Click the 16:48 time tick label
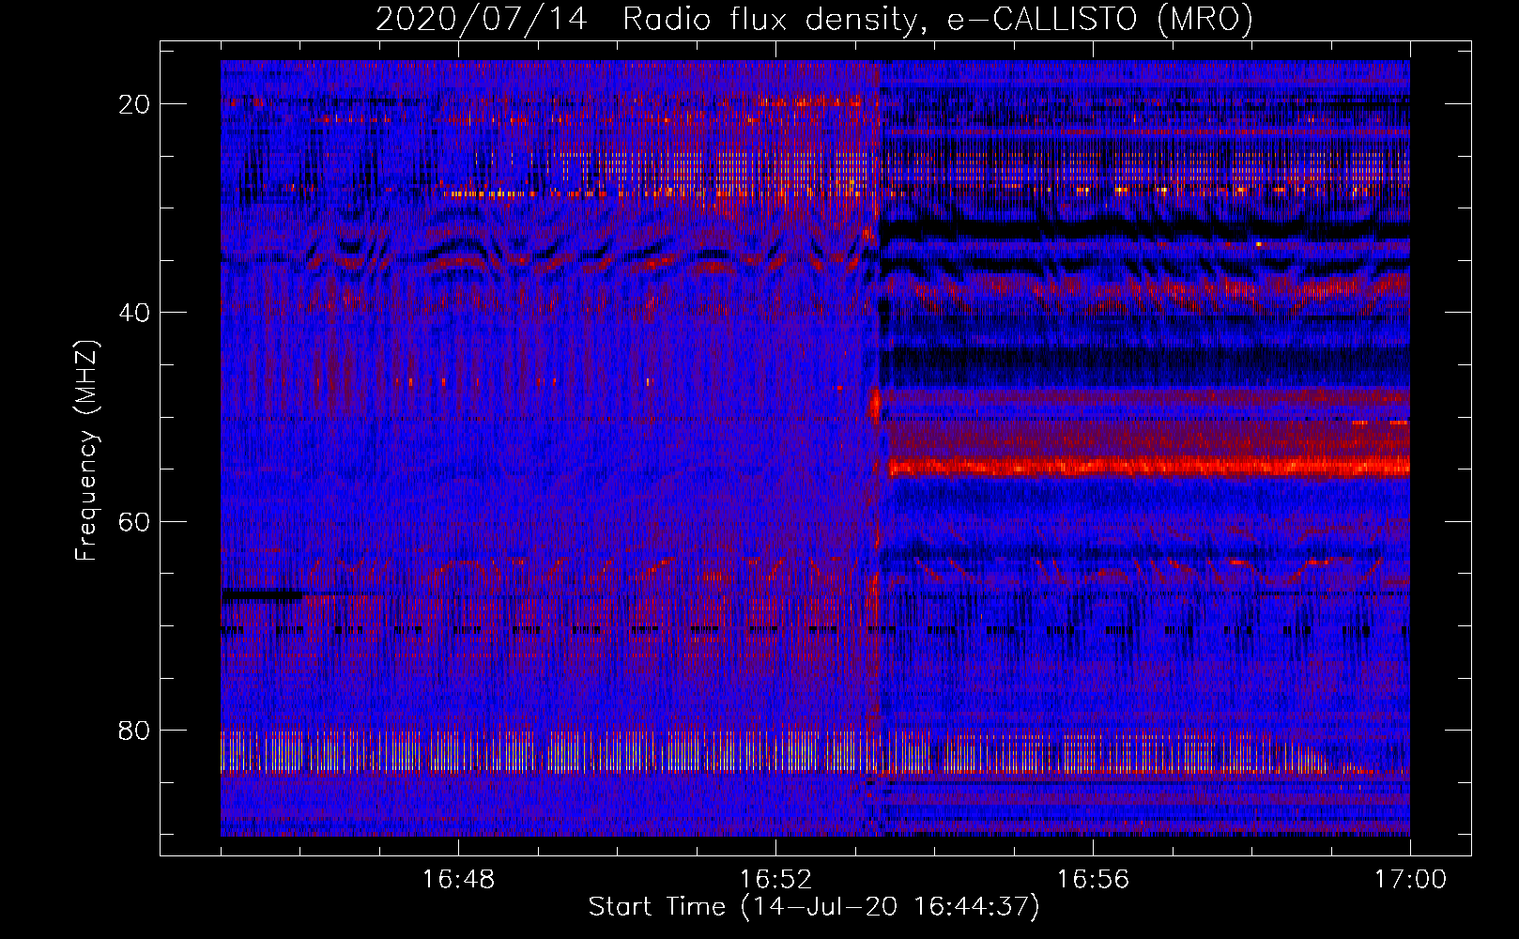The image size is (1519, 939). pyautogui.click(x=458, y=880)
